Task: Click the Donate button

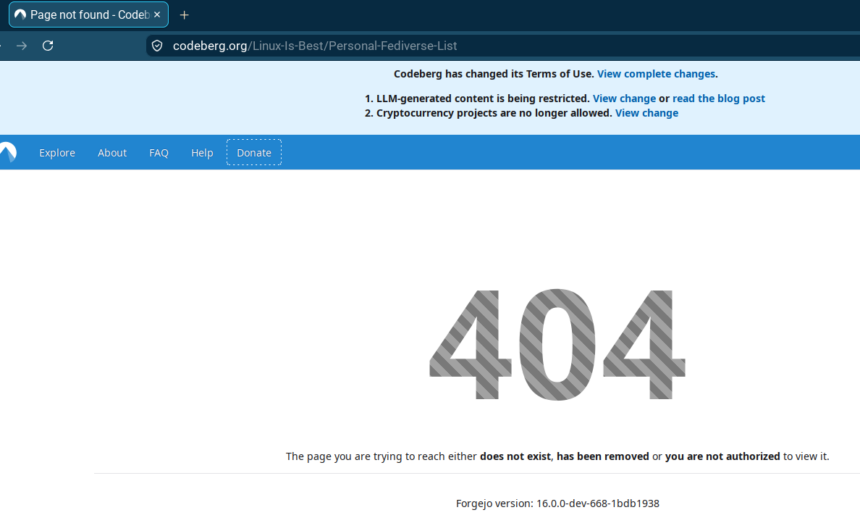Action: pyautogui.click(x=254, y=153)
